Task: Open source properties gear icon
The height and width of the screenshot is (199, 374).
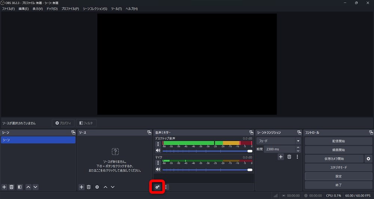Action: click(x=97, y=187)
